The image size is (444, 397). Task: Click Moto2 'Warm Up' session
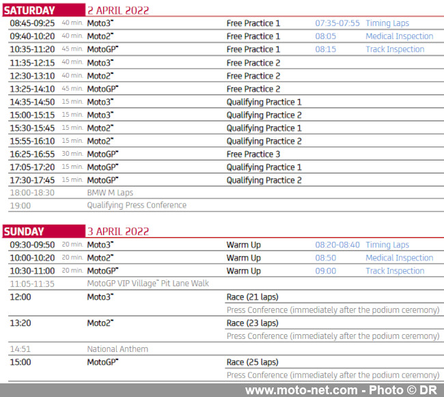tap(244, 258)
